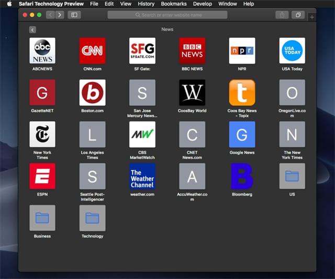Show the tab overview

pyautogui.click(x=298, y=15)
